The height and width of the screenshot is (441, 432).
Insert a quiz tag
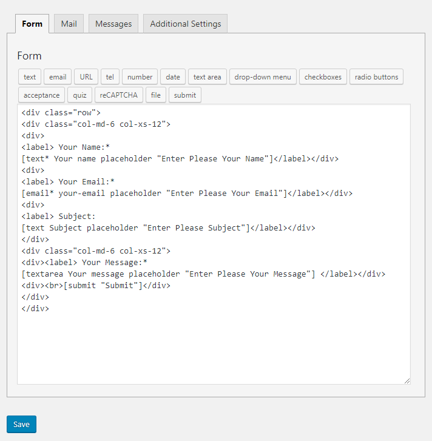79,95
